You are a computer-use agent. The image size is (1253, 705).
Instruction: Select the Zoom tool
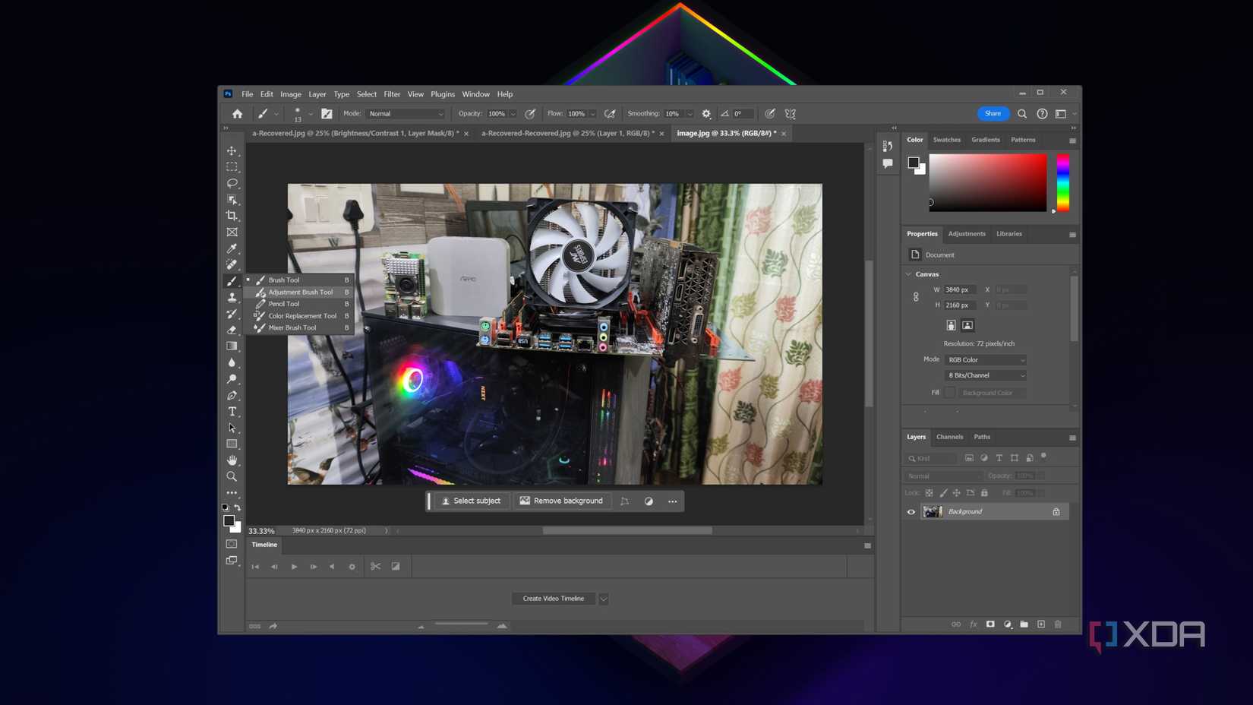point(232,476)
